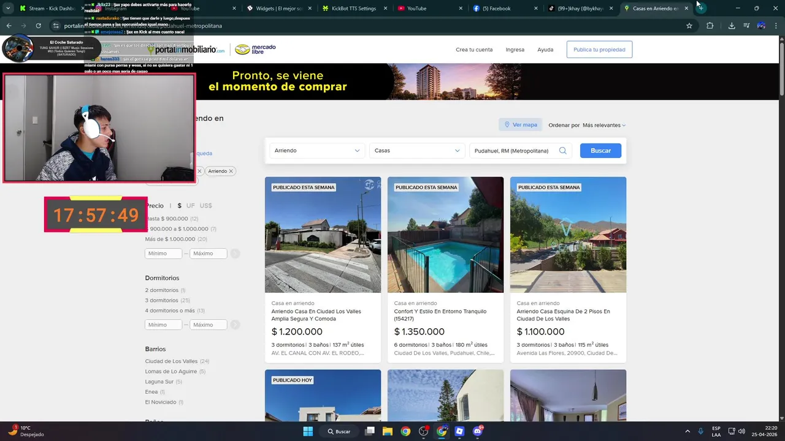Click the Mercado Libre logo
The image size is (785, 441).
click(x=255, y=50)
